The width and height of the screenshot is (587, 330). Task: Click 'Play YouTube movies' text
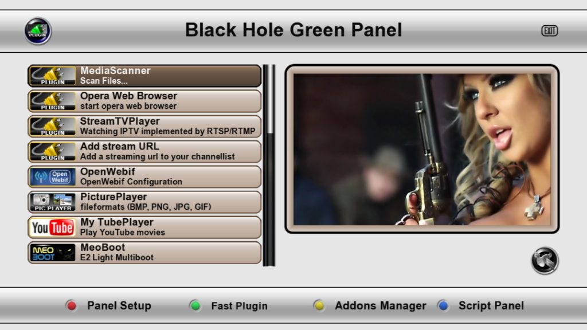click(x=123, y=233)
